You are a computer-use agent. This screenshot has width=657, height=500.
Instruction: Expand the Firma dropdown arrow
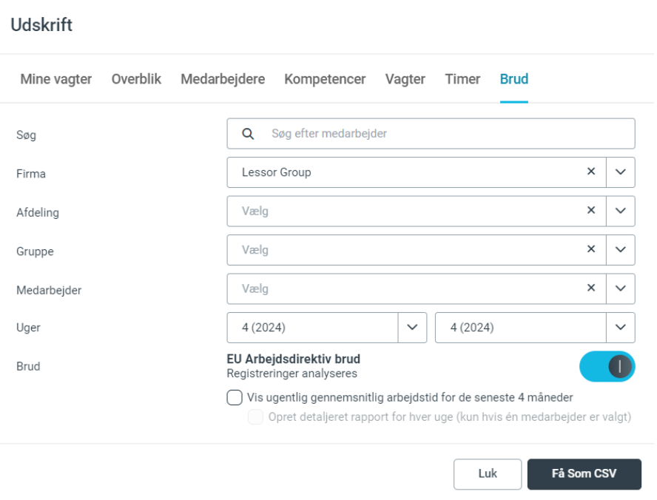tap(621, 172)
